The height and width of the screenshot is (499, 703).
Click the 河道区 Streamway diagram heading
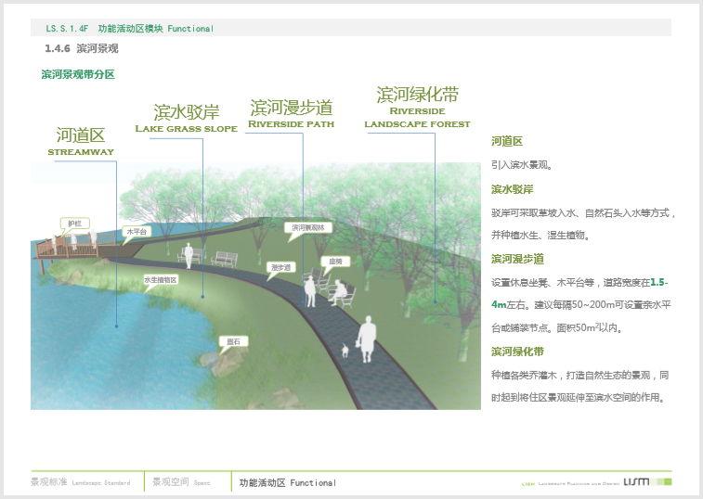tap(81, 142)
